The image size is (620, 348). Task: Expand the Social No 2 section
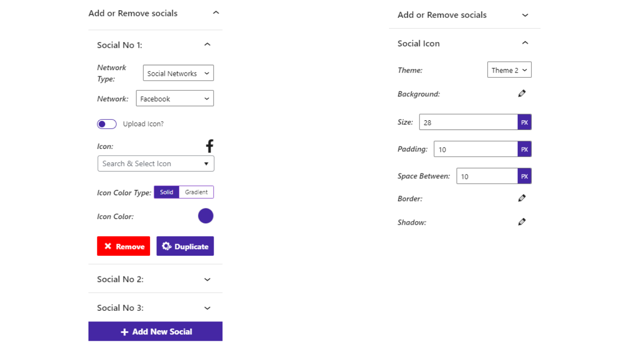155,279
